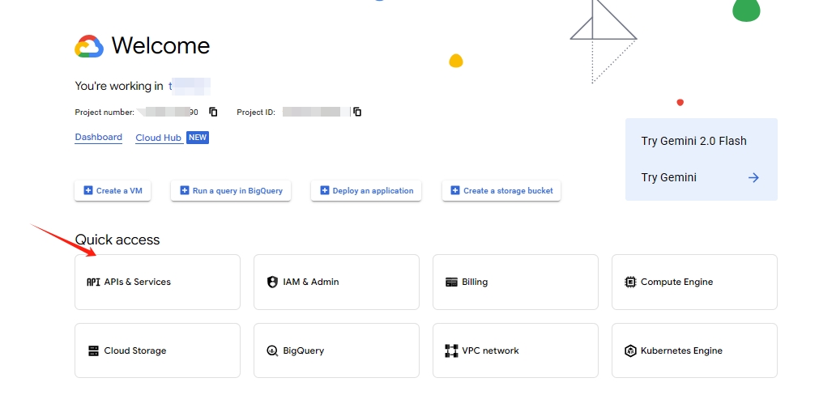Click the hexagon icon in Kubernetes Engine card
The height and width of the screenshot is (395, 819).
(630, 350)
